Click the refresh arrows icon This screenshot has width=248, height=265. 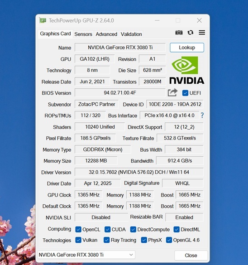click(191, 33)
